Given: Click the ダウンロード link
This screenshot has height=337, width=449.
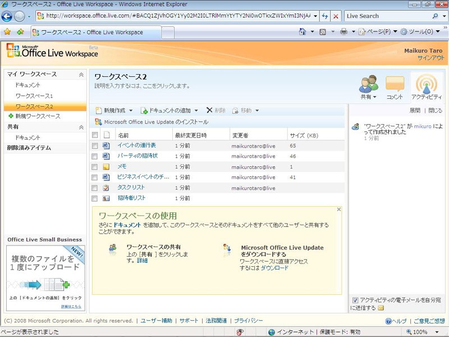Looking at the screenshot, I should point(274,268).
